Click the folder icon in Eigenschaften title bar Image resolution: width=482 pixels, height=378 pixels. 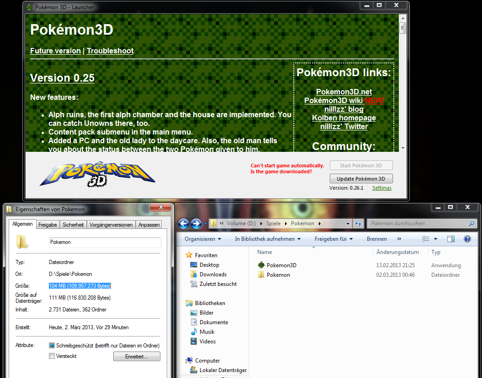pos(9,209)
